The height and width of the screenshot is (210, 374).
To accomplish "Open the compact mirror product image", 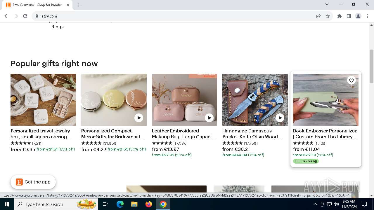I will 114,100.
